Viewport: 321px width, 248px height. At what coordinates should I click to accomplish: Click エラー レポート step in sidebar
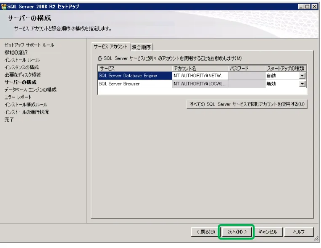[x=18, y=97]
